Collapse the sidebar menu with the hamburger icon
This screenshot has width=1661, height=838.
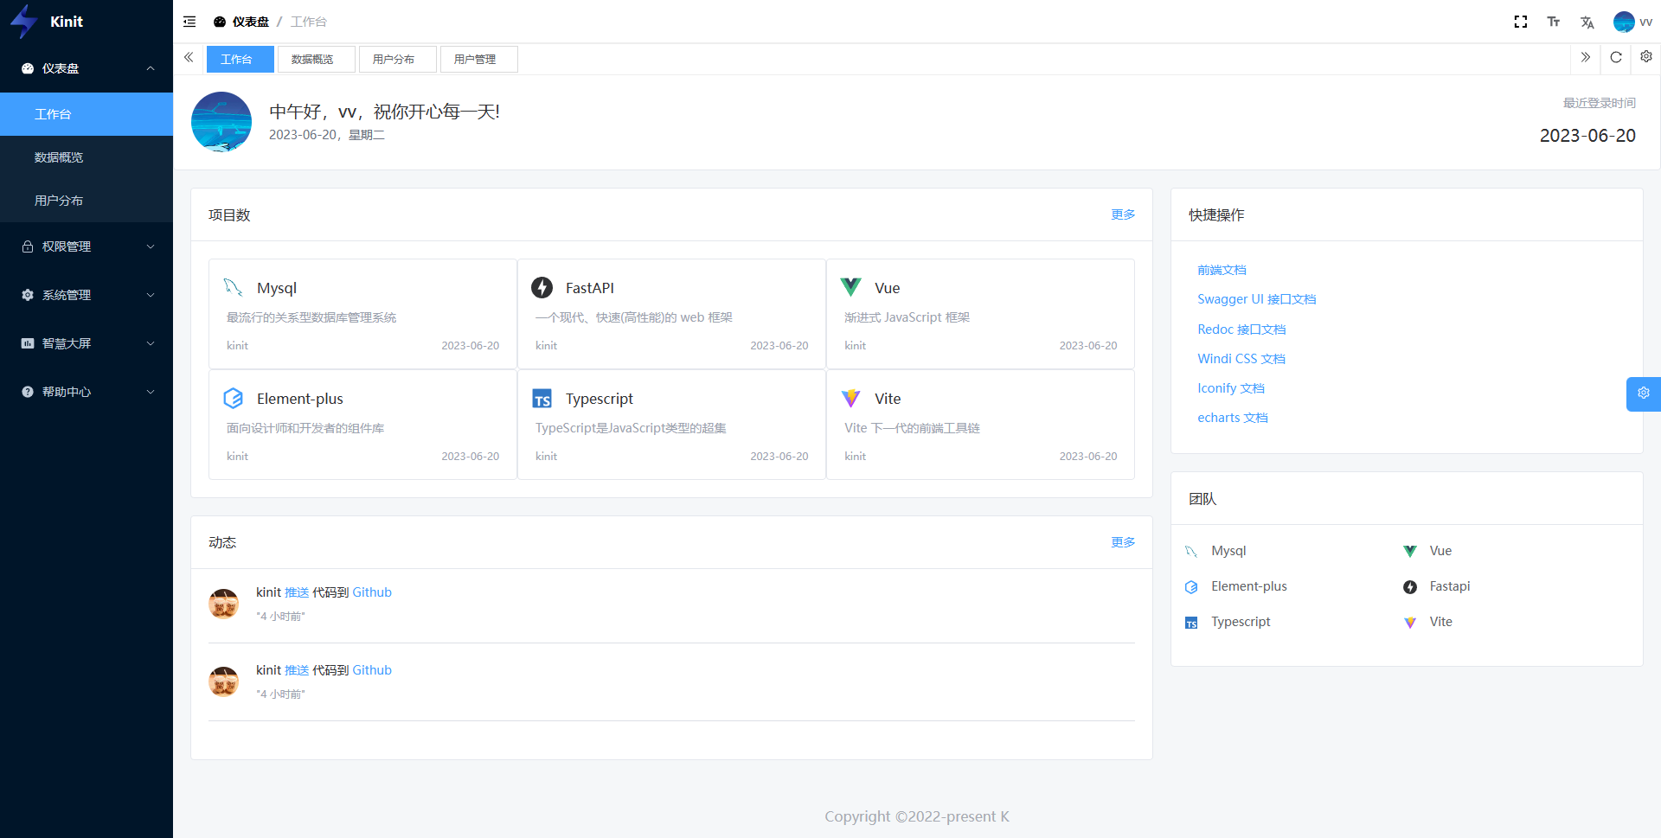click(189, 22)
